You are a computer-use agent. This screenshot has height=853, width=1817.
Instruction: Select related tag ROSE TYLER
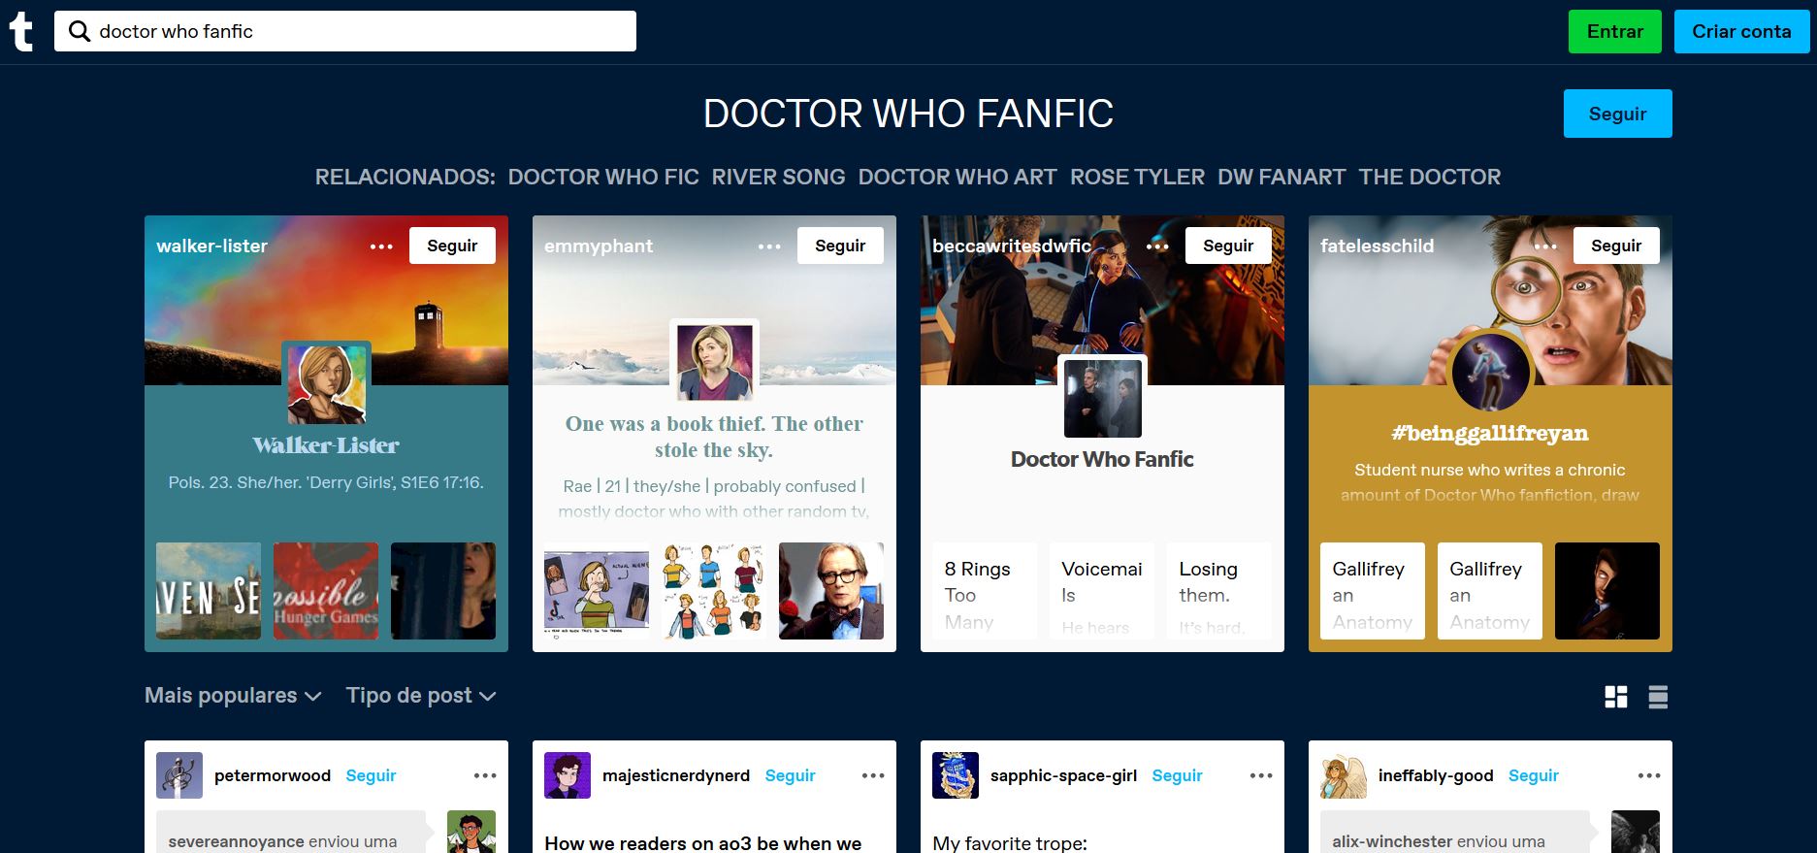(1137, 177)
